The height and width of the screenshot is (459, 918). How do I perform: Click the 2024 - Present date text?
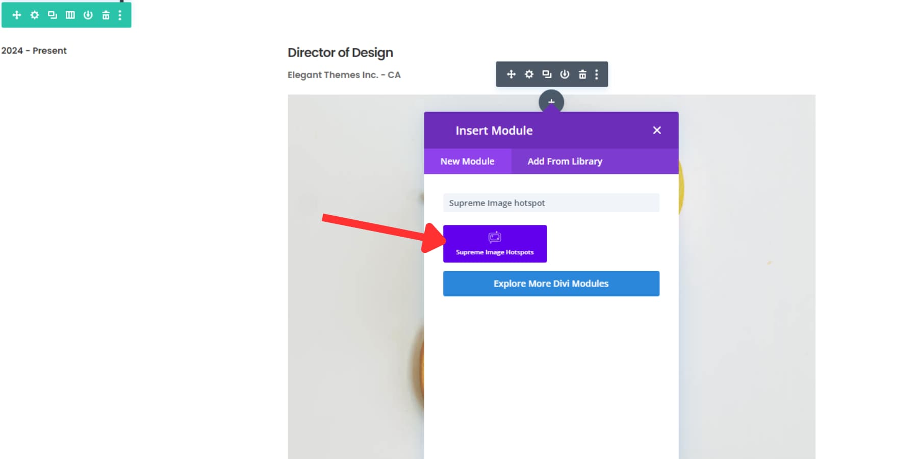[34, 50]
